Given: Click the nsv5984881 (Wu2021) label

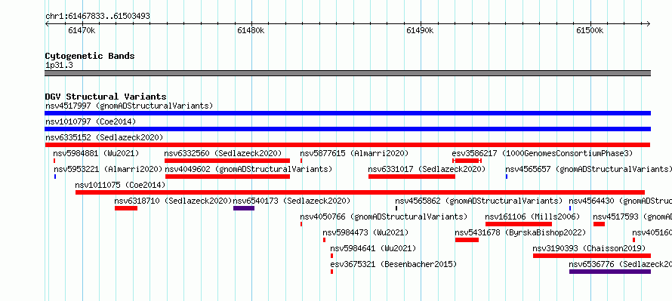Looking at the screenshot, I should pos(96,153).
